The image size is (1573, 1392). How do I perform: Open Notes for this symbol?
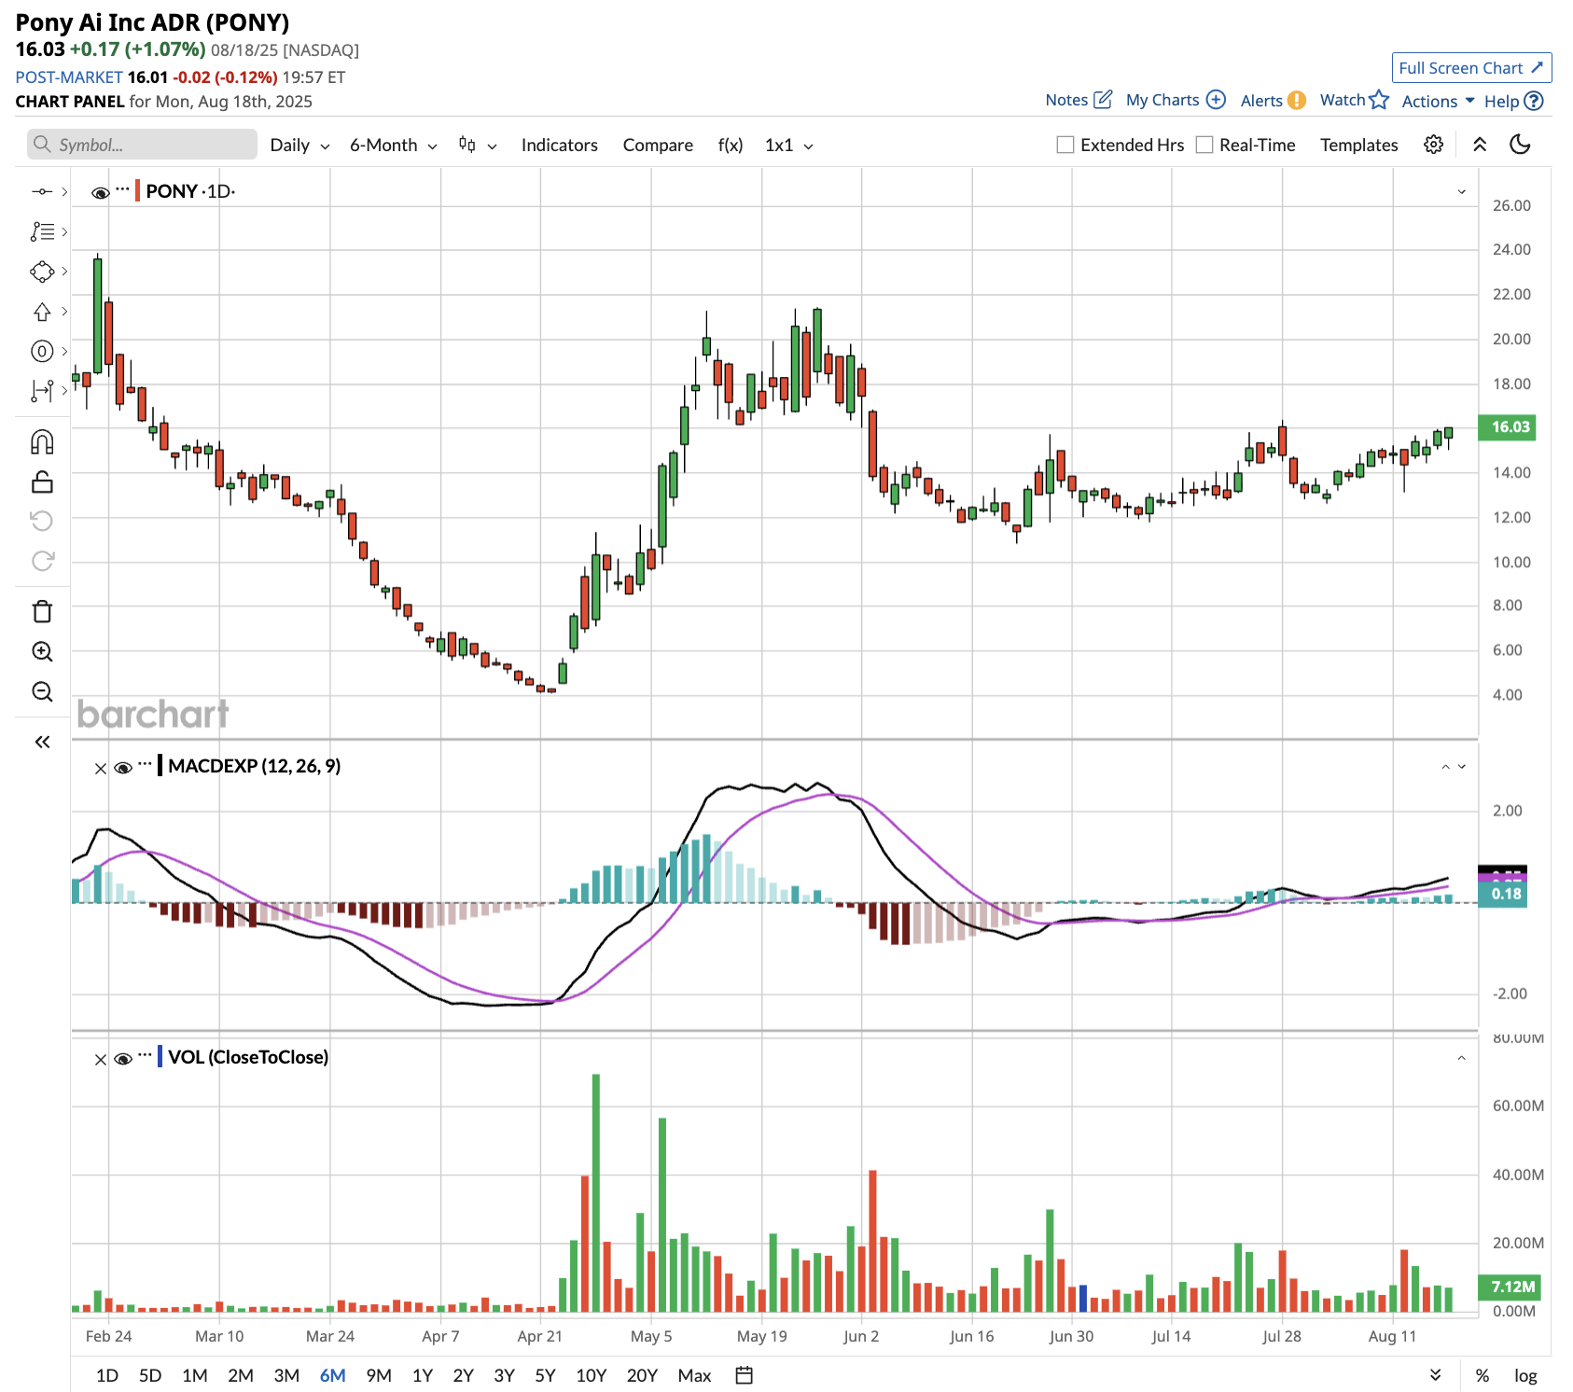1079,100
